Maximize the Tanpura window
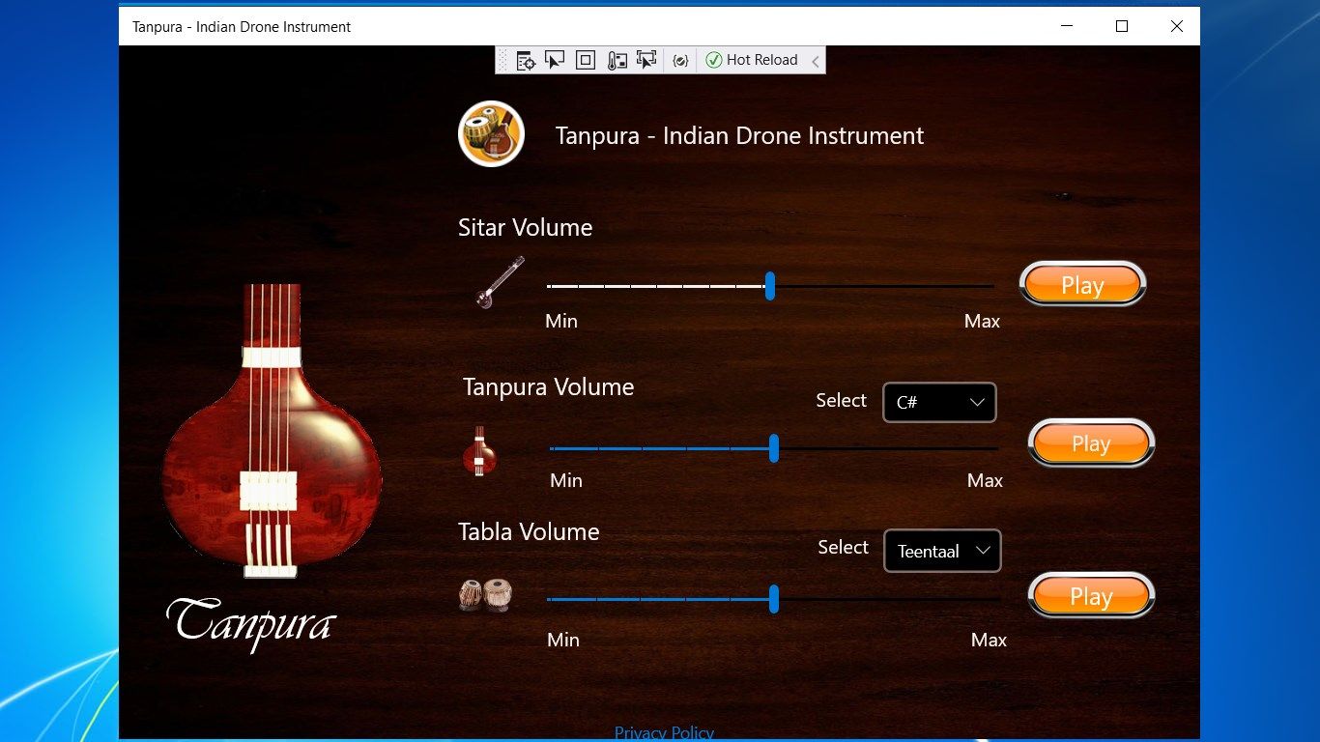Screen dimensions: 1320x742 coord(1122,26)
